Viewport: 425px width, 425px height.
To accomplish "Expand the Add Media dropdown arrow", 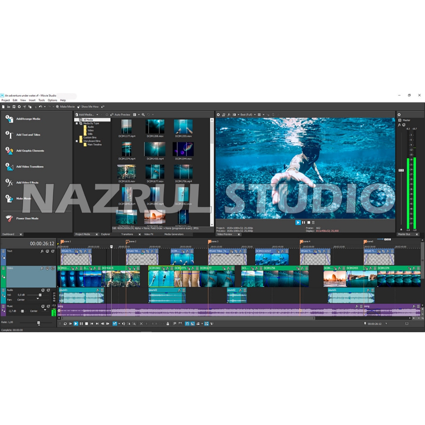I will point(98,115).
